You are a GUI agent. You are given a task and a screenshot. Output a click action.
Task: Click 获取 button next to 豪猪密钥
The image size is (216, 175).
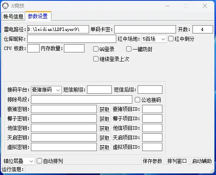[x=105, y=109]
